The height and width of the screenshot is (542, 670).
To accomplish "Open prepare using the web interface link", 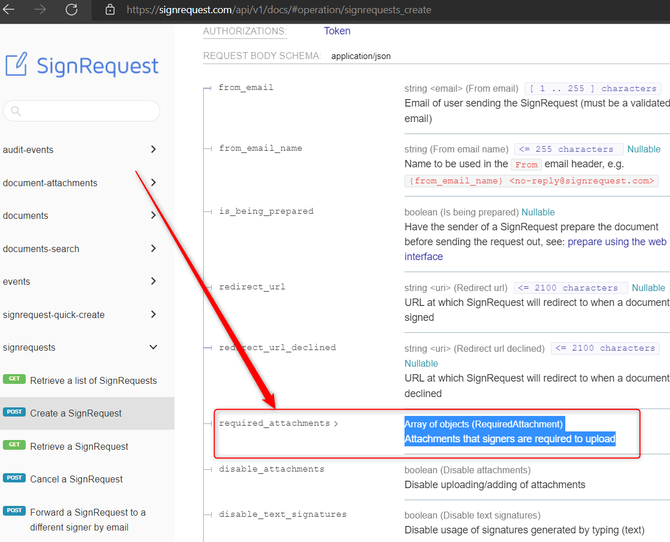I will pos(617,242).
